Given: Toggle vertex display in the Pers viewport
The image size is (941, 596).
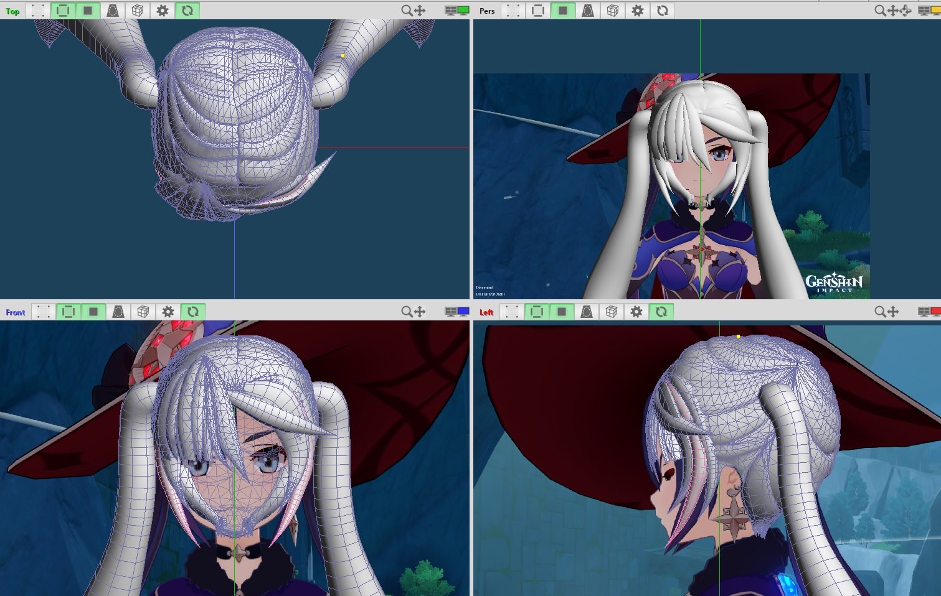Looking at the screenshot, I should tap(513, 11).
